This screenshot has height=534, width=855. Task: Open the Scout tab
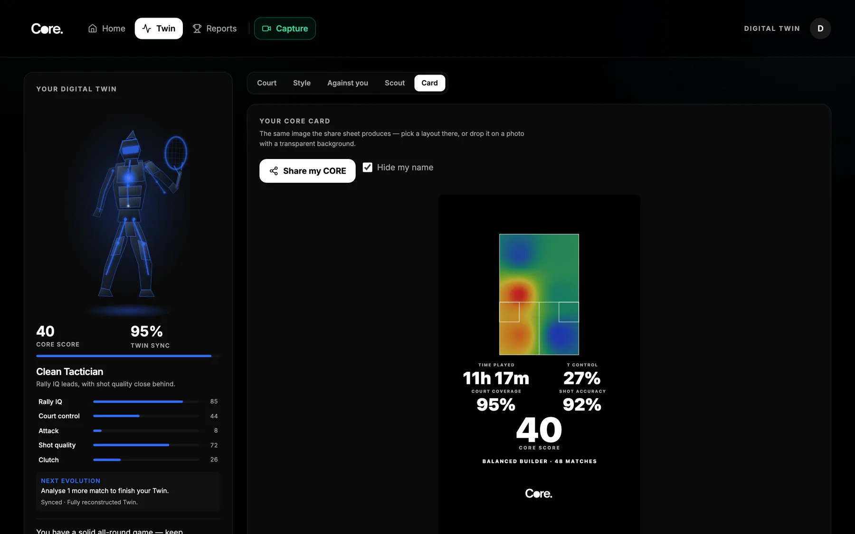pos(395,83)
